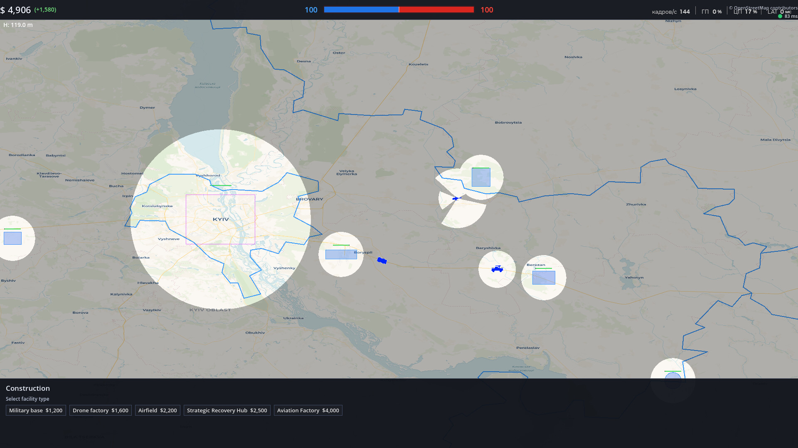
Task: Select the blue facility at Boryspil
Action: click(341, 254)
